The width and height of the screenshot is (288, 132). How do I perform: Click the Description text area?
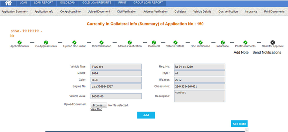pyautogui.click(x=200, y=96)
